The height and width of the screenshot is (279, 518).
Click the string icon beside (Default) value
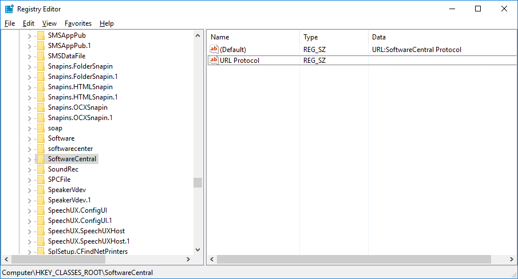213,50
